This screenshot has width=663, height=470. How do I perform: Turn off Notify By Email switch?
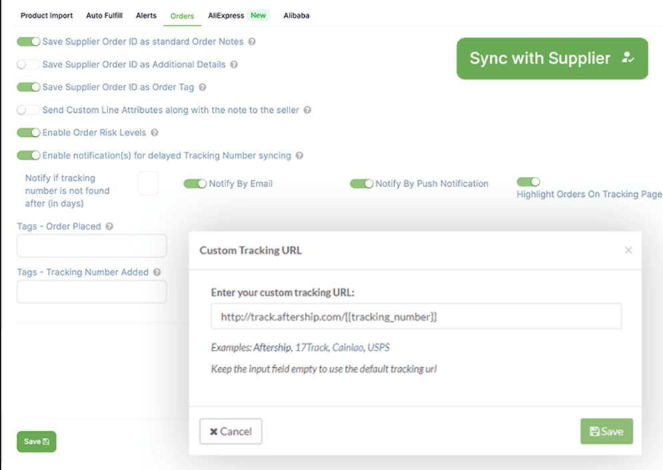[x=195, y=184]
